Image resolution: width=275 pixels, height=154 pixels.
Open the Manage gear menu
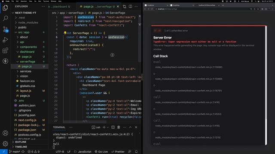point(5,144)
